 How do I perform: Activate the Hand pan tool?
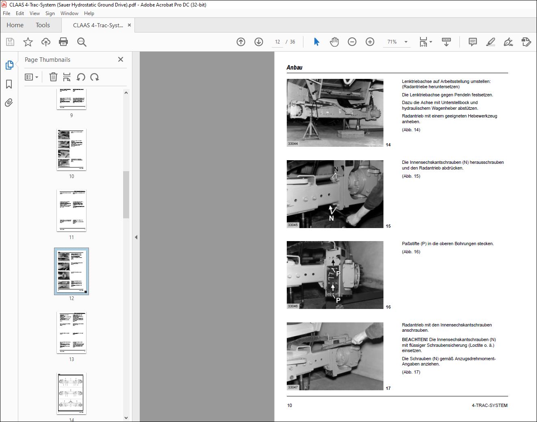click(334, 42)
